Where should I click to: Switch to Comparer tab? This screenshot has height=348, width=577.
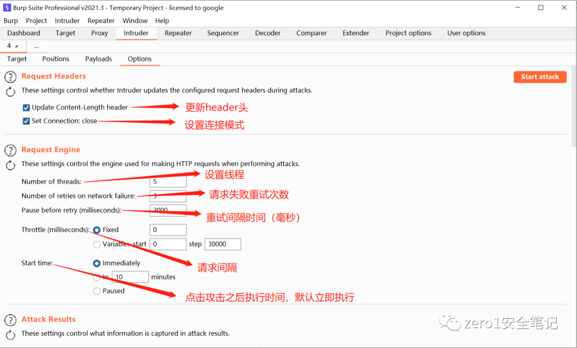click(311, 33)
